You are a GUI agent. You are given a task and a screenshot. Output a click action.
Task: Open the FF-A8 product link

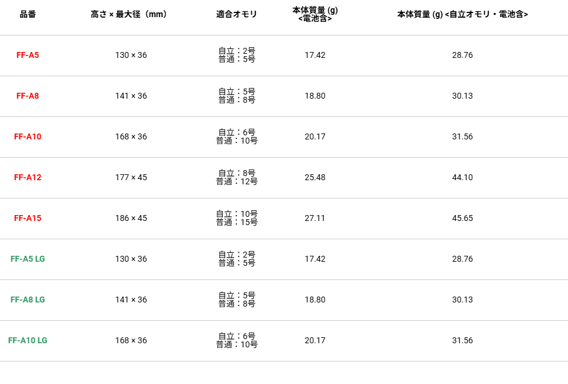click(28, 96)
